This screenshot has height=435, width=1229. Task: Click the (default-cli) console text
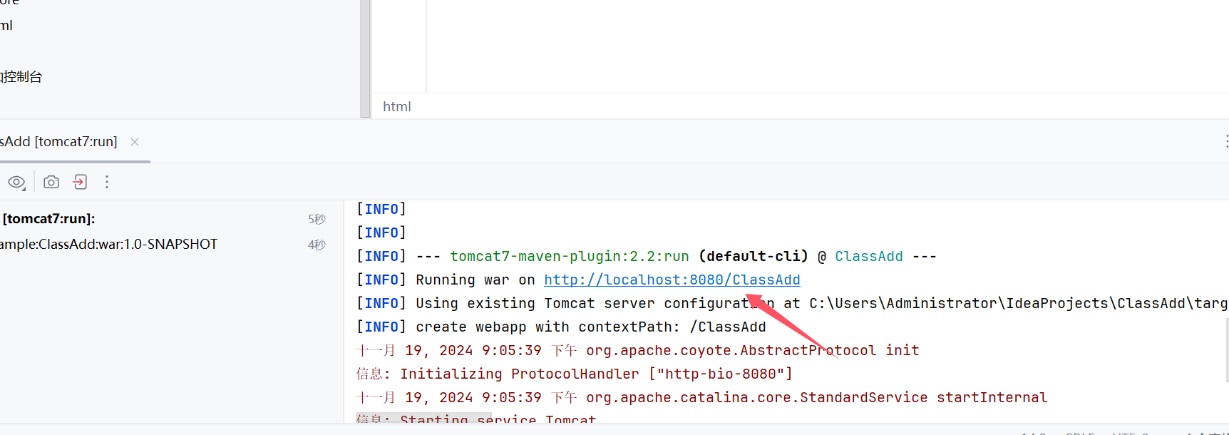(x=754, y=256)
